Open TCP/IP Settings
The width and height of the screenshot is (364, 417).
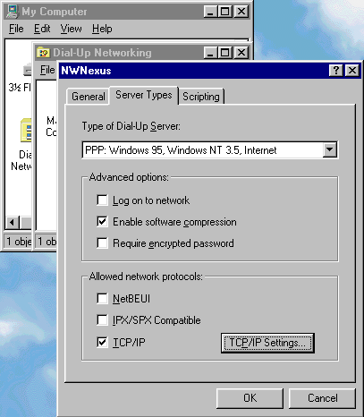click(x=267, y=343)
